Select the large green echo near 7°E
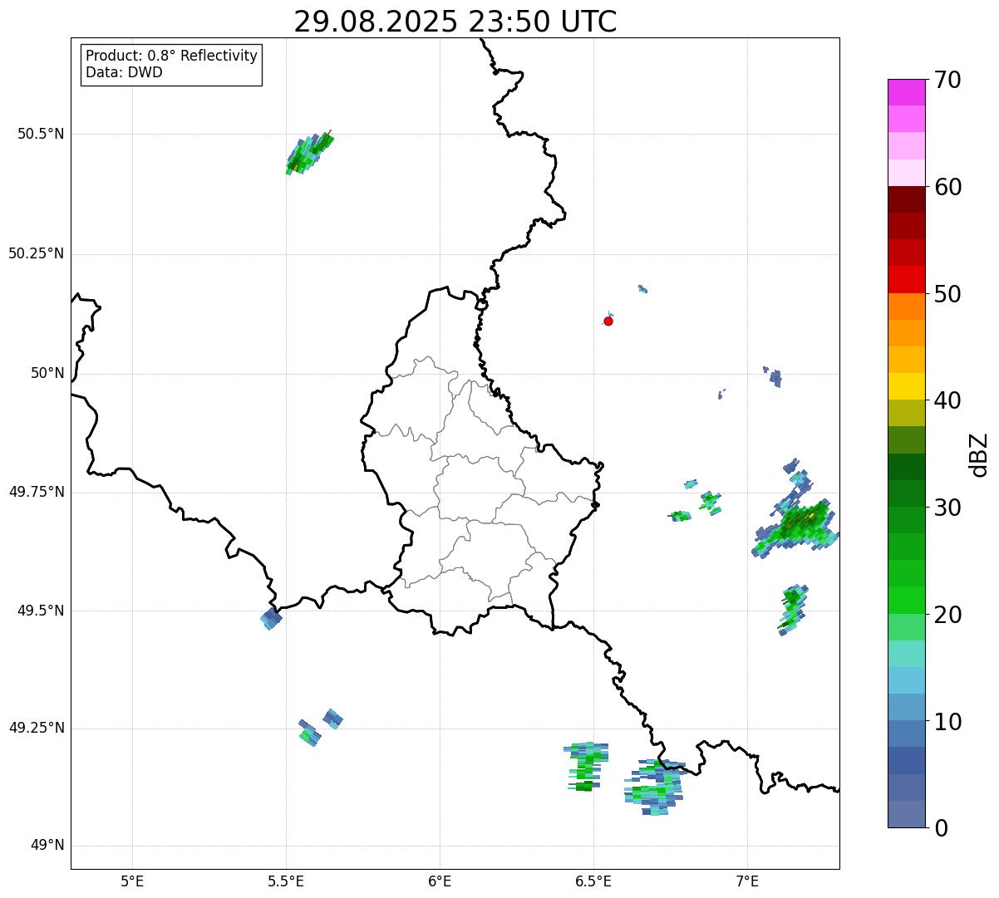Viewport: 999px width, 898px height. pos(798,525)
